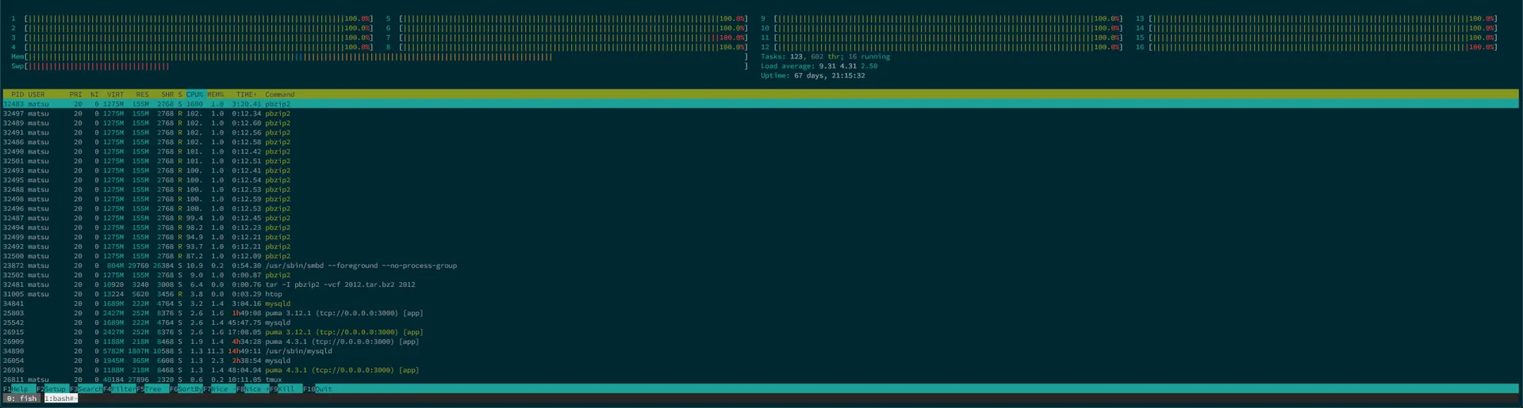This screenshot has height=408, width=1523.
Task: Sort processes by MEM% column header
Action: 215,94
